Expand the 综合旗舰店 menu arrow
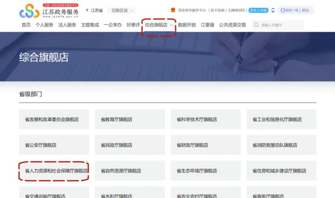The image size is (335, 198). click(x=171, y=25)
